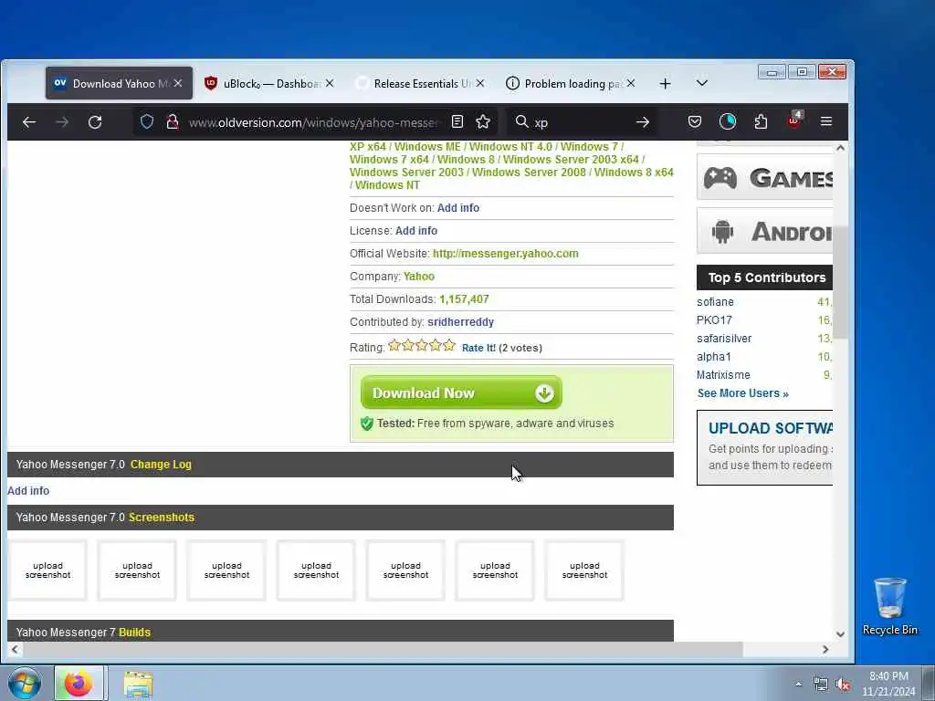Image resolution: width=935 pixels, height=701 pixels.
Task: Click the Total Downloads value 1,157,407
Action: coord(464,299)
